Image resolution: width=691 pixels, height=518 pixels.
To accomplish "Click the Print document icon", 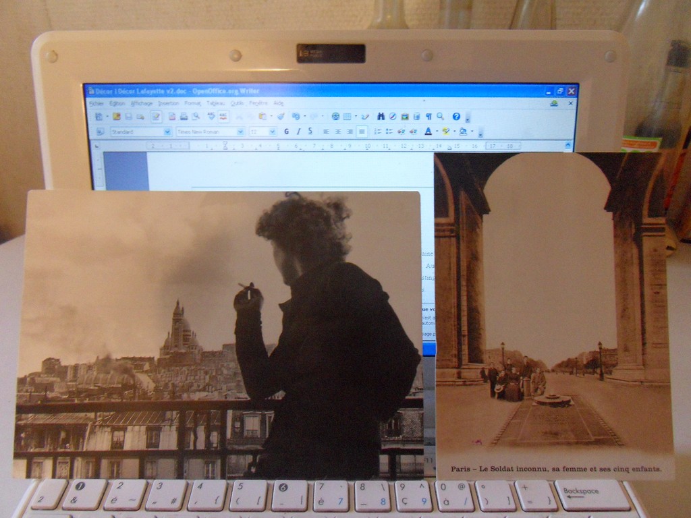I will (184, 117).
